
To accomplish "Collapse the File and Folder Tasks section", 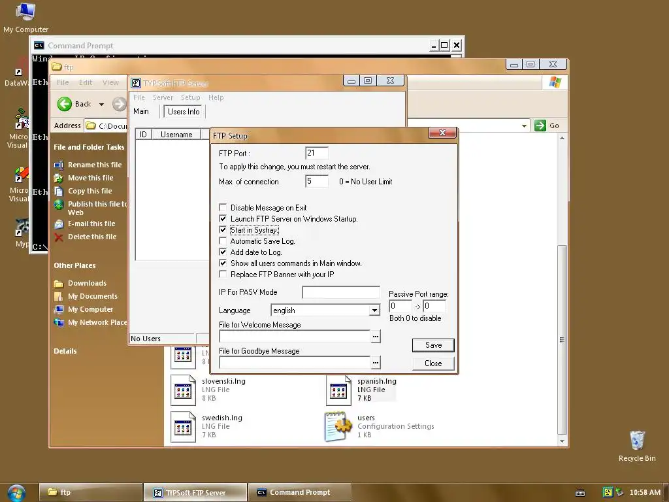I will click(89, 147).
